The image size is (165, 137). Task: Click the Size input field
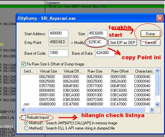tap(98, 34)
